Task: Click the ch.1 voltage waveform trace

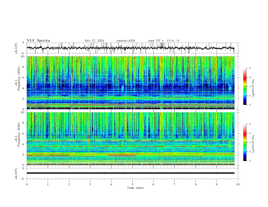Action: click(x=130, y=48)
